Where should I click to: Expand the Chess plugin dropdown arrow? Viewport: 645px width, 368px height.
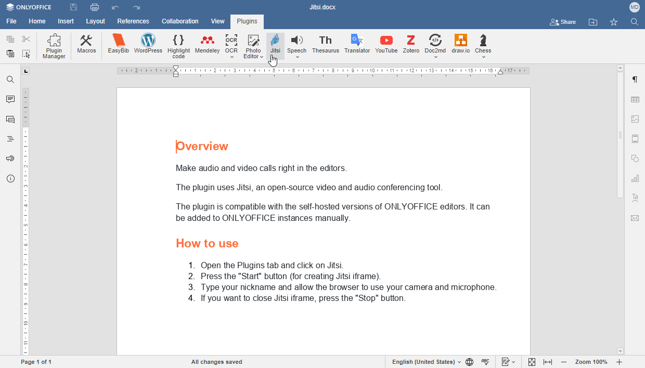tap(483, 57)
